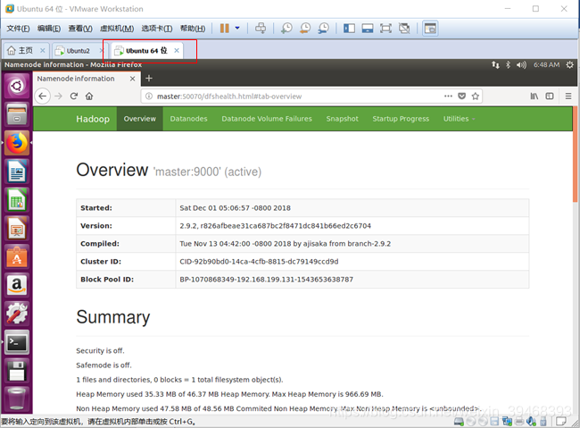Screen dimensions: 580x428
Task: Launch LibreOffice Writer from launcher
Action: point(17,172)
